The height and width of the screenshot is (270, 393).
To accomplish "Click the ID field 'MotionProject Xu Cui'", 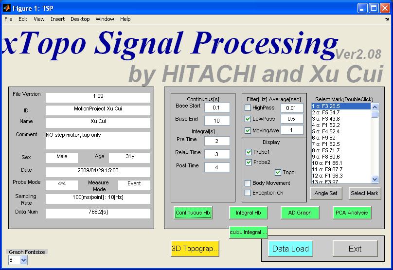I will (x=98, y=110).
